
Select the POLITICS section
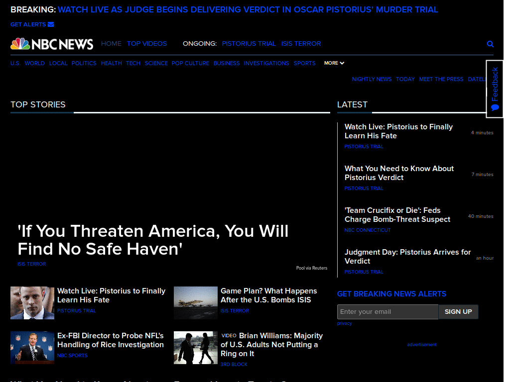click(x=84, y=63)
